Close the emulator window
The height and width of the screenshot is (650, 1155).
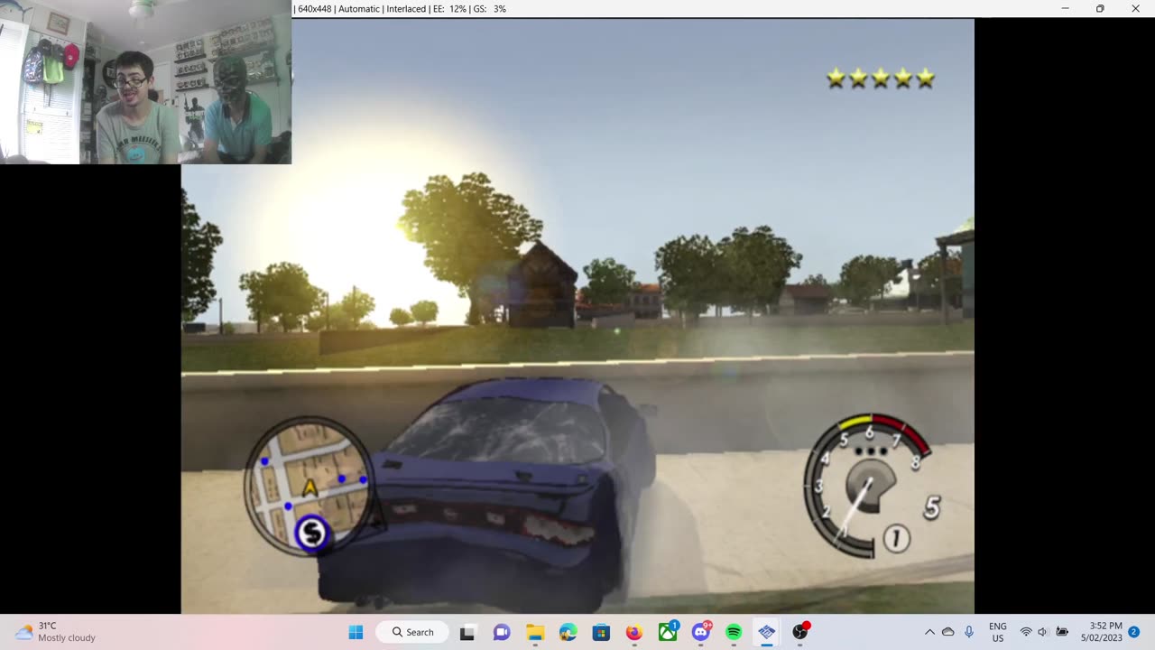point(1135,8)
